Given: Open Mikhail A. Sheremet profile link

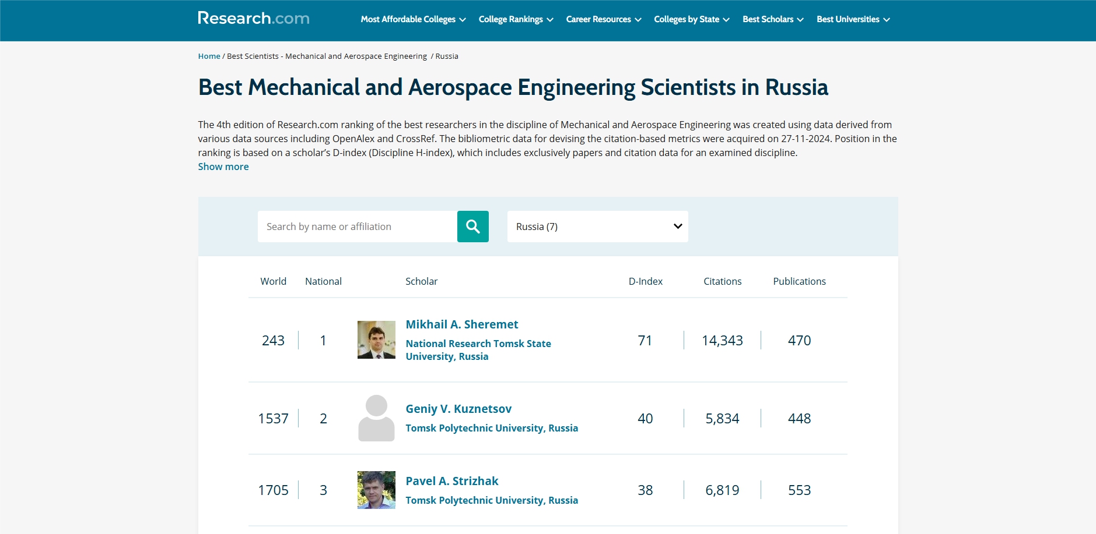Looking at the screenshot, I should point(462,324).
